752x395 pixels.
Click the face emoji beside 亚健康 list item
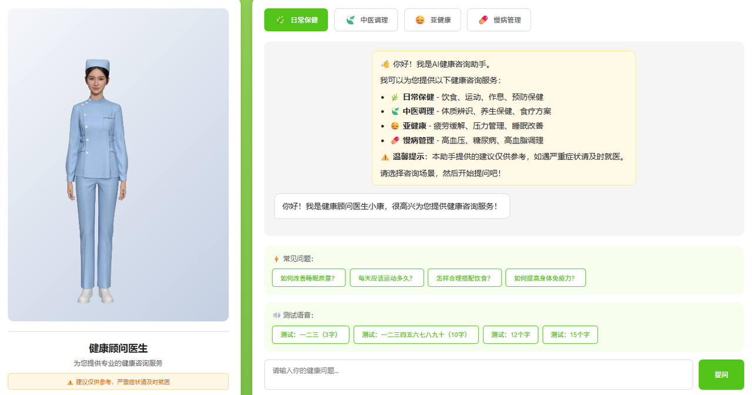[x=395, y=126]
